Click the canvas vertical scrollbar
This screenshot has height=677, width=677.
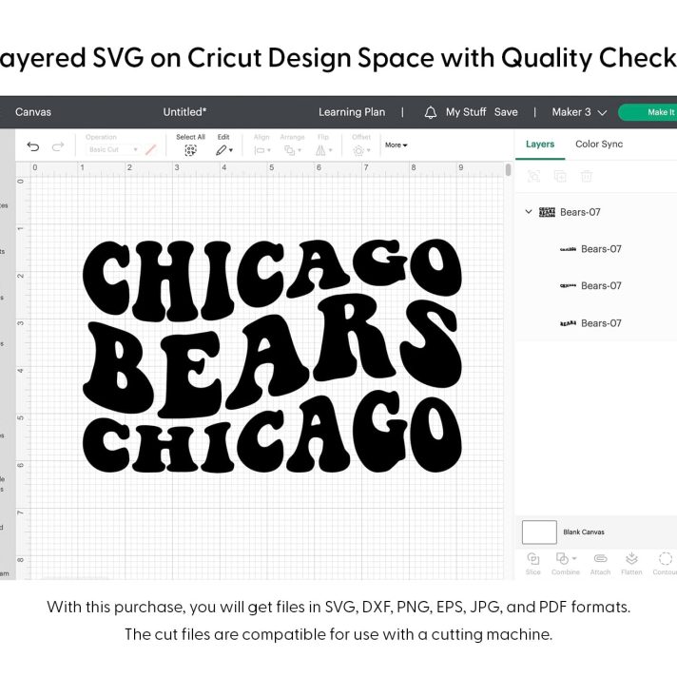coord(508,169)
